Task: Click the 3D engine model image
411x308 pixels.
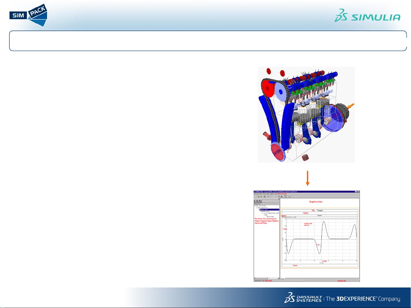Action: click(x=306, y=115)
